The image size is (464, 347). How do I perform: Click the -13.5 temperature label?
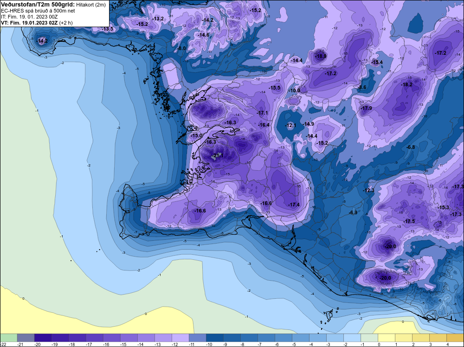click(108, 29)
